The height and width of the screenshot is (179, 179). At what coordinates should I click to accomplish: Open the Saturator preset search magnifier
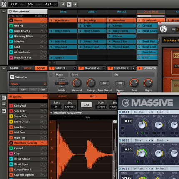45,84
